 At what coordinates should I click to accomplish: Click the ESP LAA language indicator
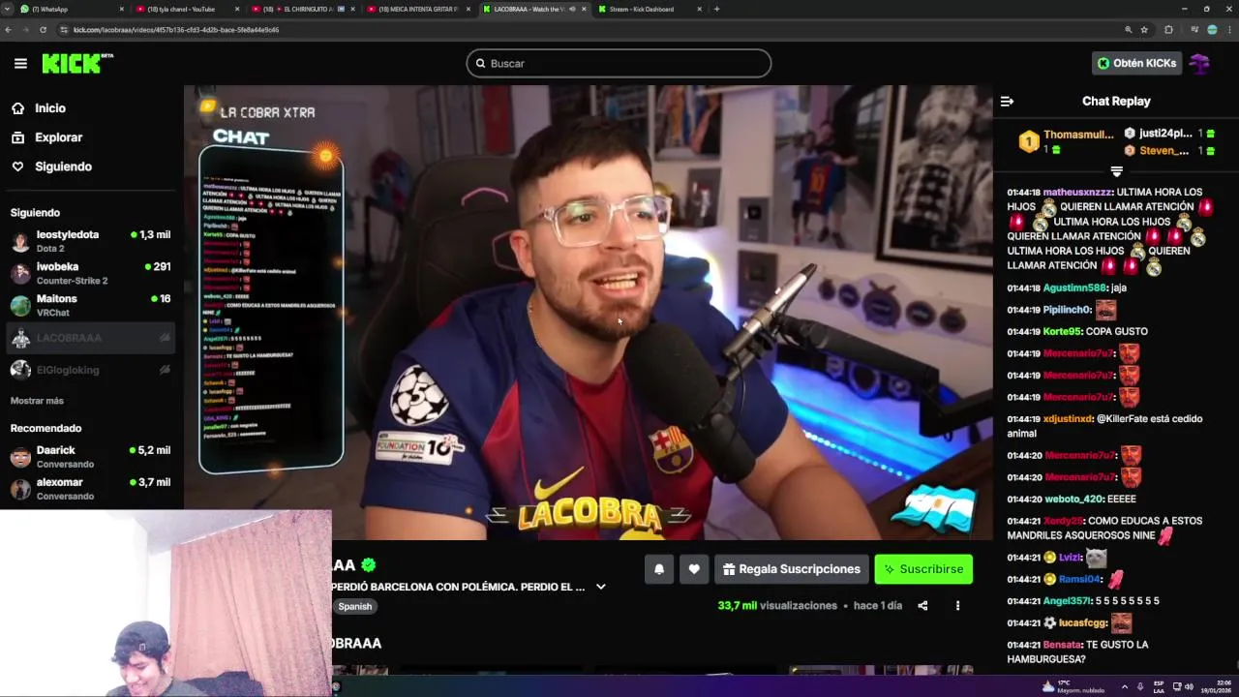1159,686
